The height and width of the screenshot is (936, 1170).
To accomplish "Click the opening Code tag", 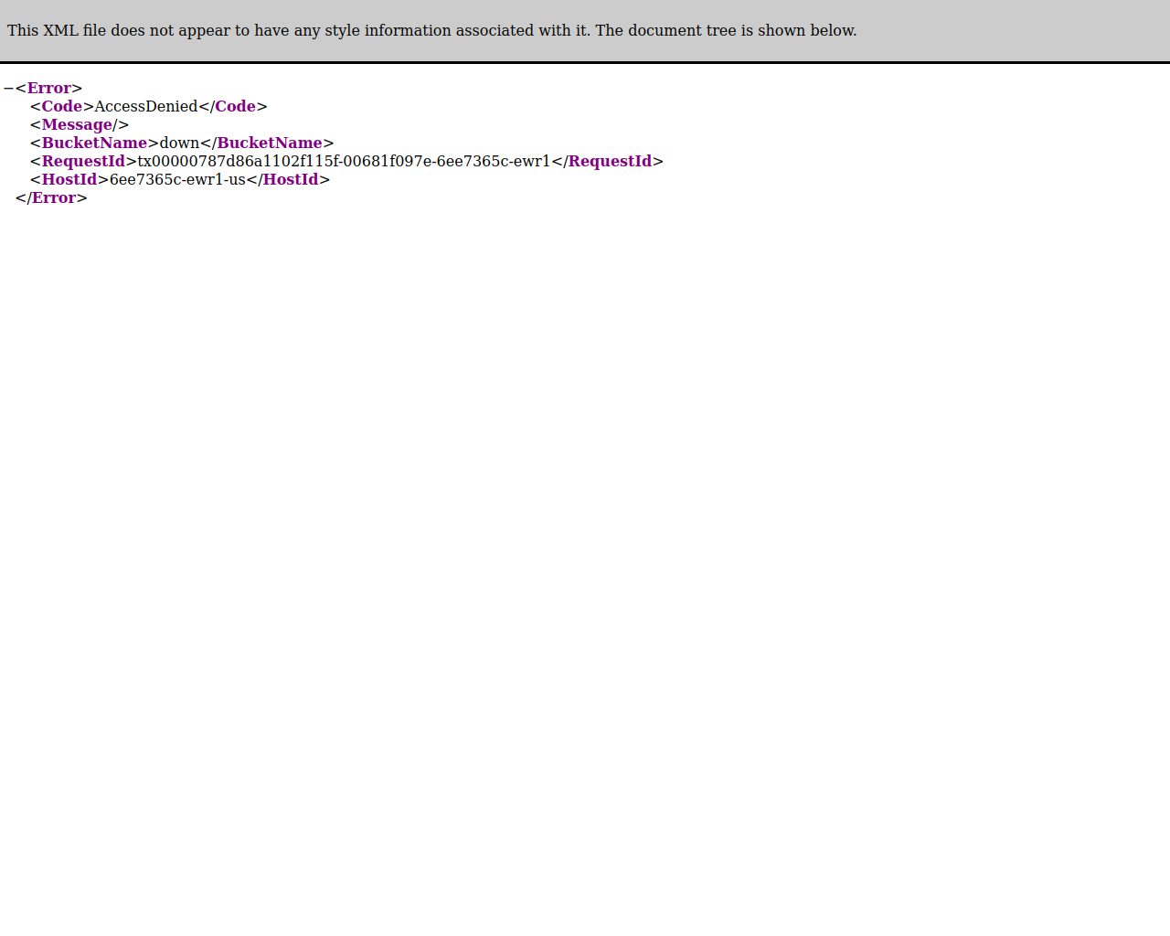I will click(x=62, y=107).
